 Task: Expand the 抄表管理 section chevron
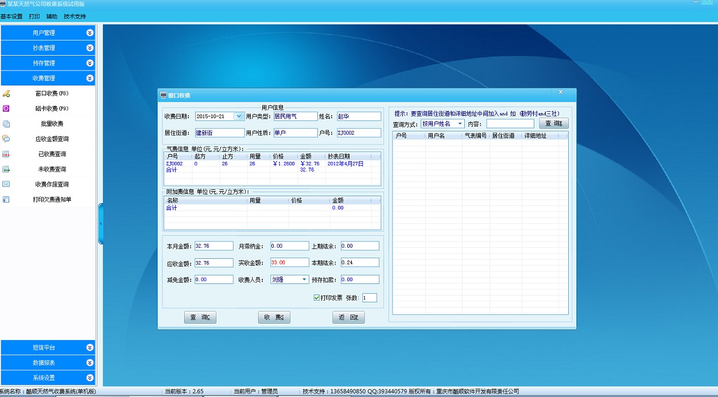(90, 48)
